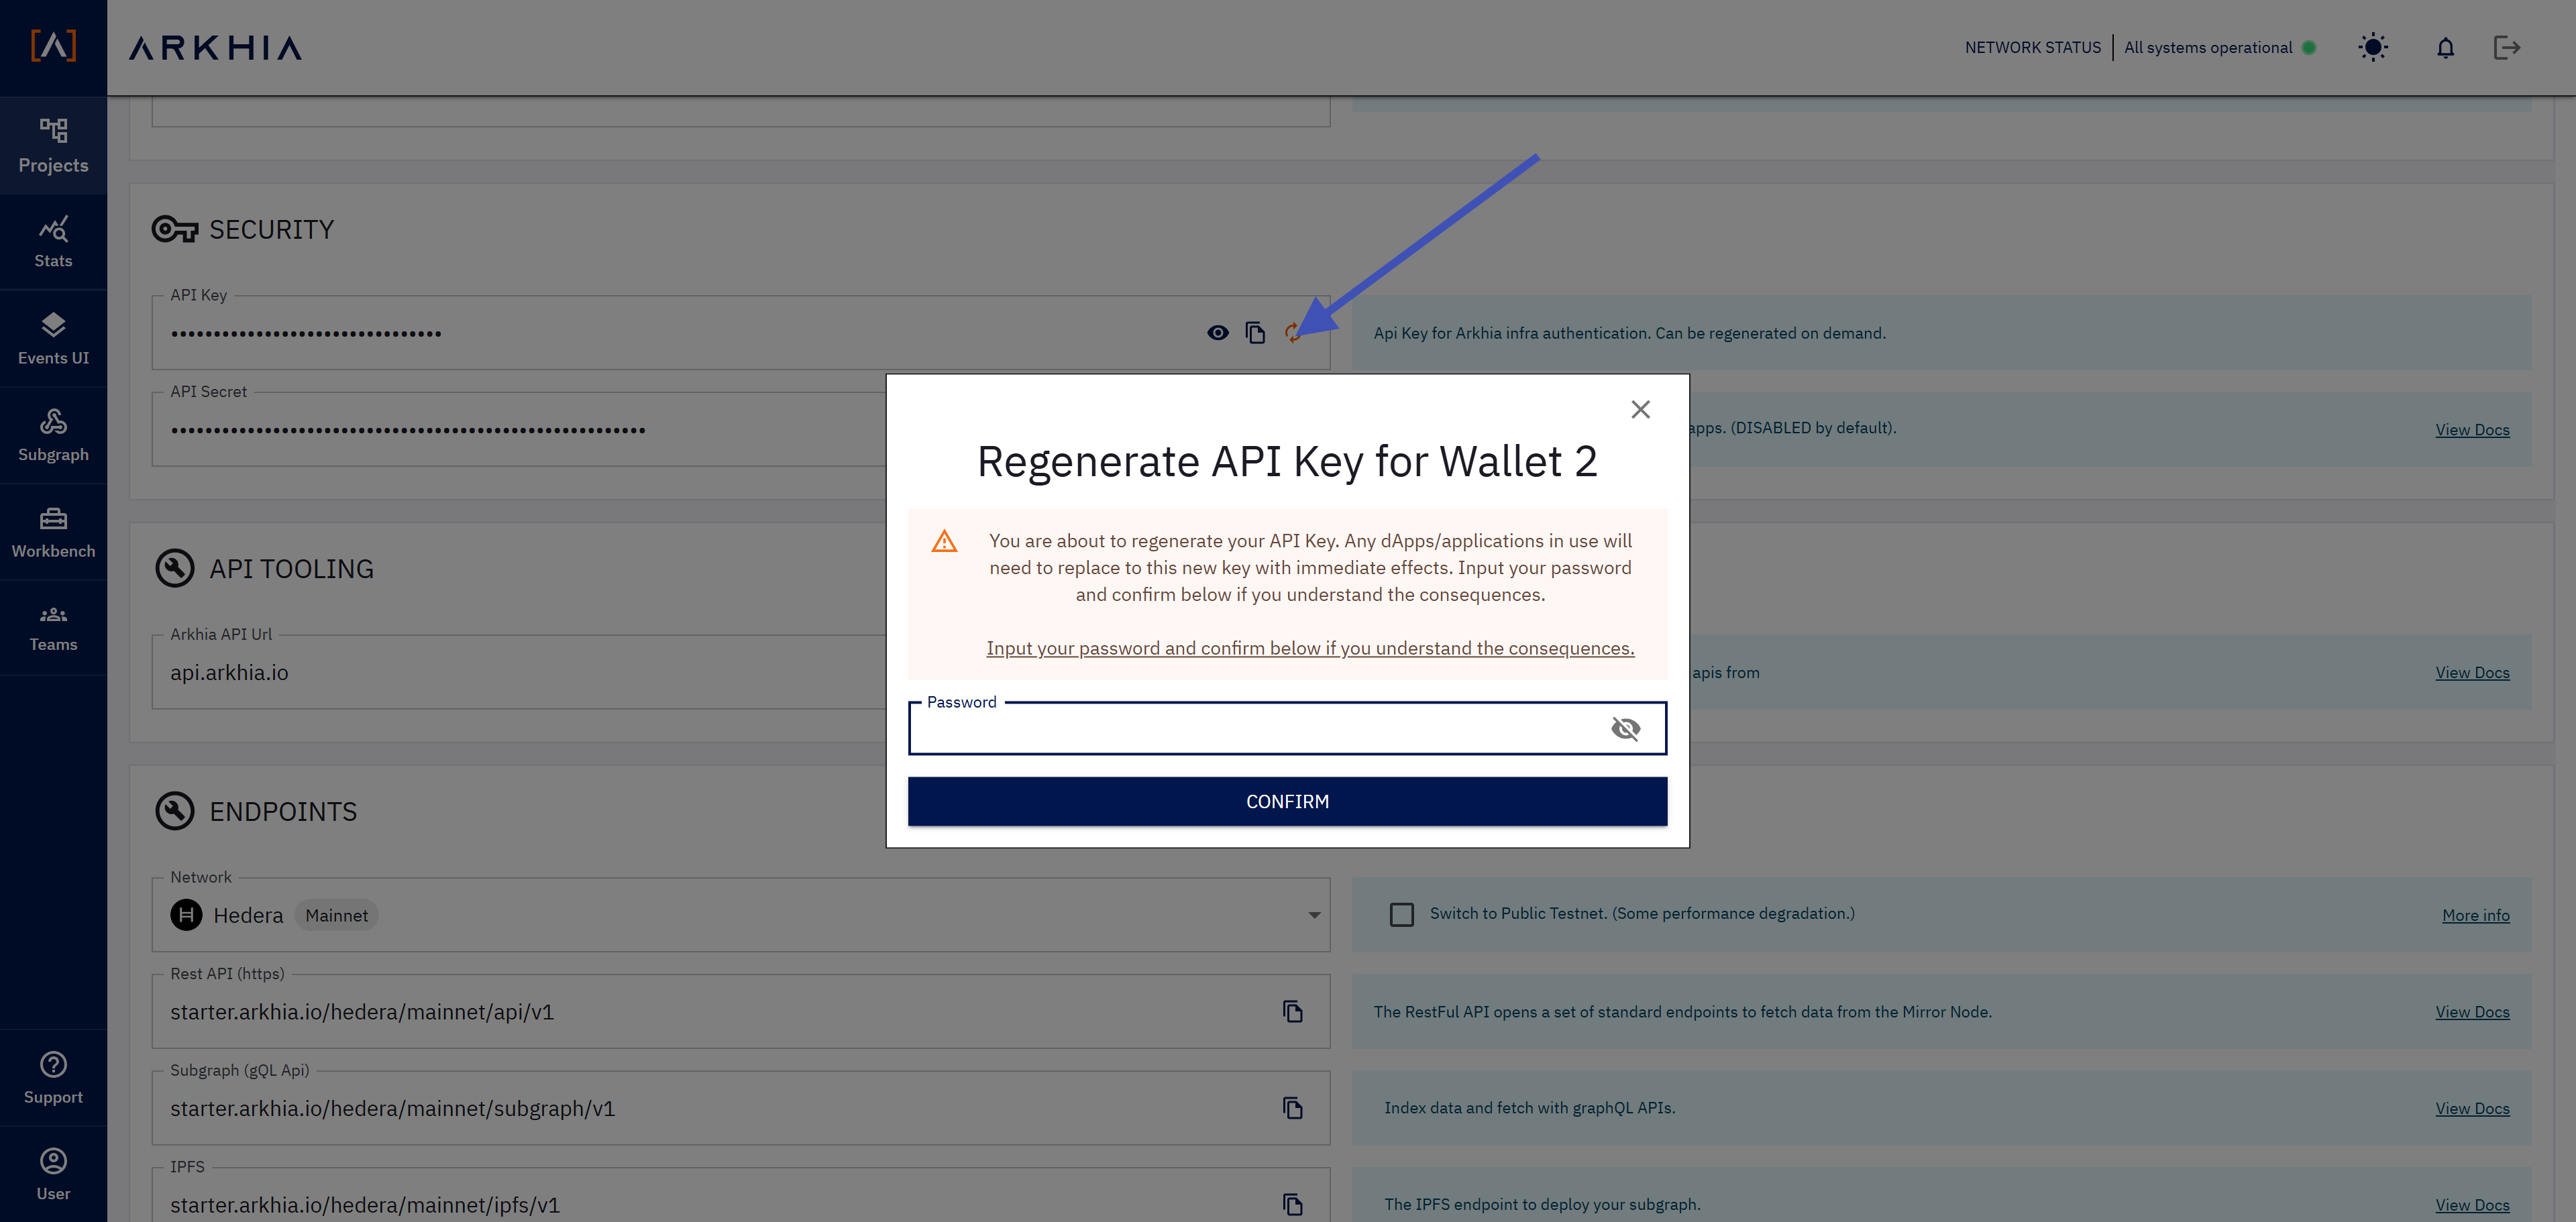This screenshot has width=2576, height=1222.
Task: Click regenerate API Key icon
Action: pos(1292,333)
